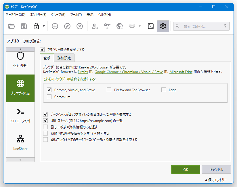Click the settings gear icon
This screenshot has width=237, height=187.
(163, 26)
